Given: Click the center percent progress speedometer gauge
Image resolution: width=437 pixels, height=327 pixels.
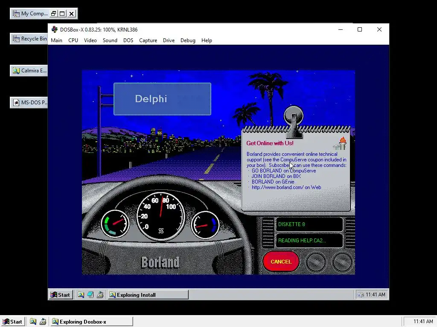Looking at the screenshot, I should [161, 216].
